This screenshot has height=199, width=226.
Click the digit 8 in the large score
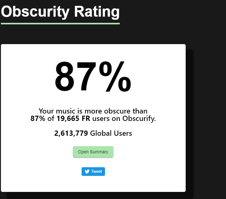[x=65, y=77]
